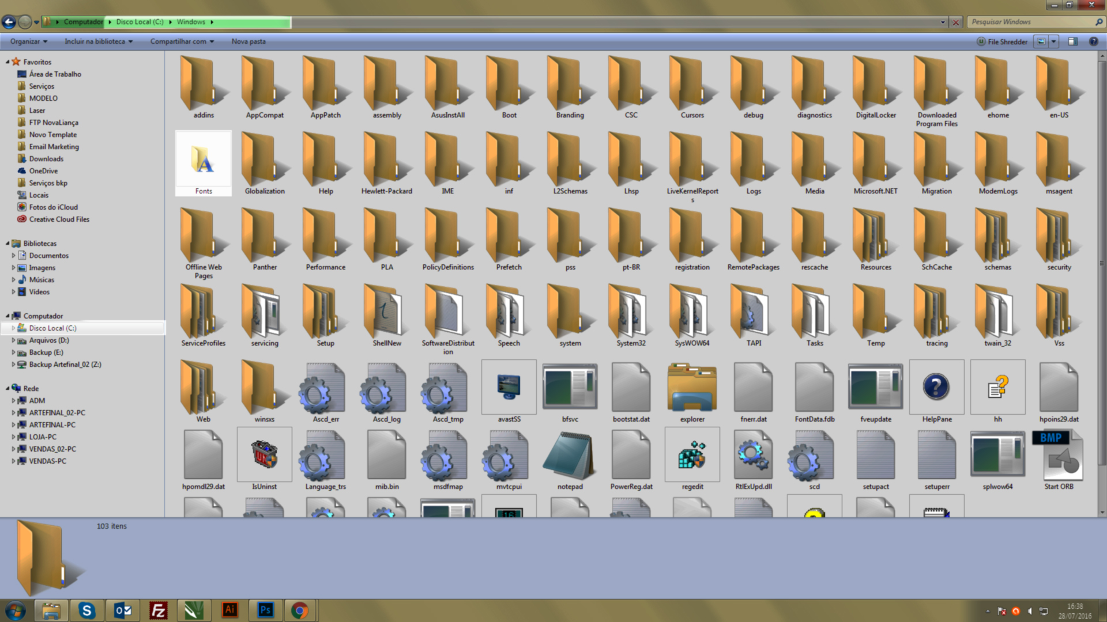Open the view options dropdown arrow
Viewport: 1107px width, 622px height.
point(1054,41)
